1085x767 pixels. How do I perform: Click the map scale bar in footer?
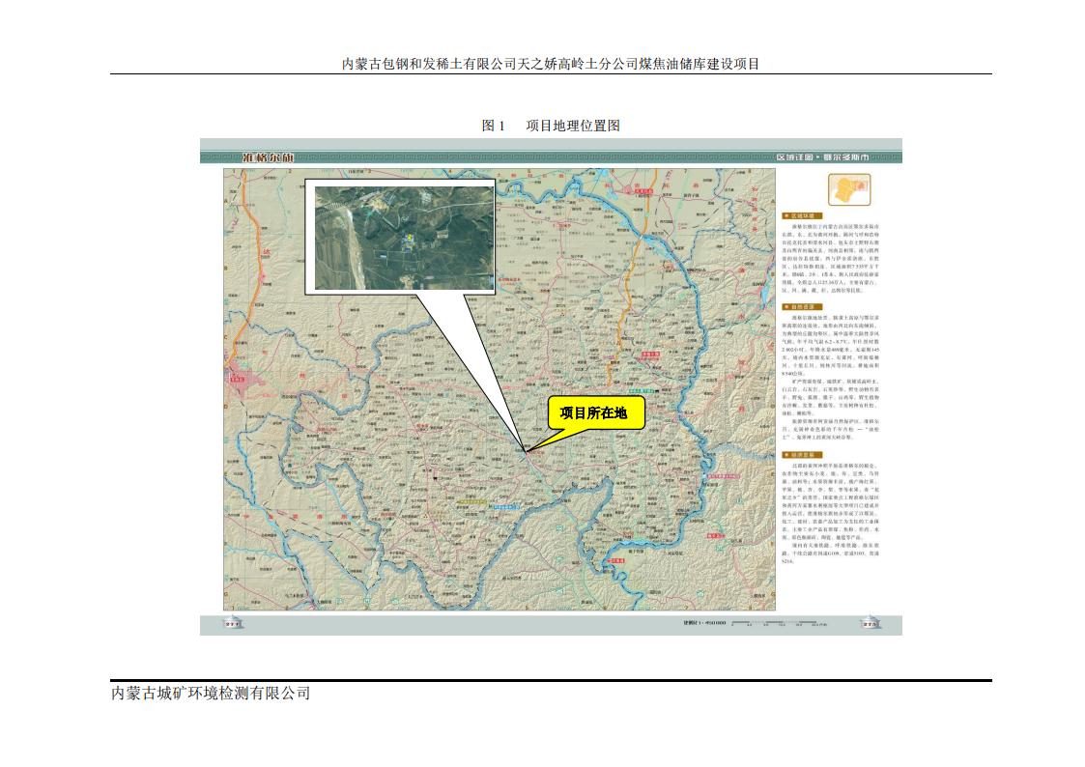(x=779, y=623)
